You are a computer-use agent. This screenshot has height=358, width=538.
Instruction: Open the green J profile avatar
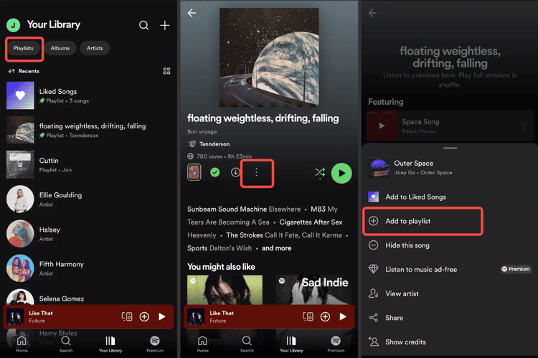(14, 24)
